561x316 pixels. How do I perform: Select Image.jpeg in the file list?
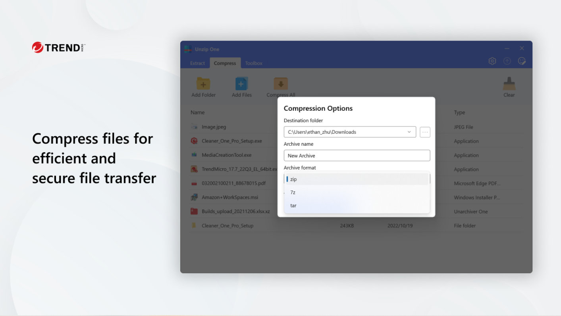[x=214, y=127]
